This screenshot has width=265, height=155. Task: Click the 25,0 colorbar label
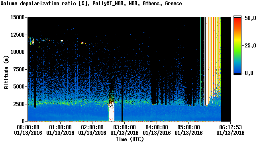click(x=250, y=45)
